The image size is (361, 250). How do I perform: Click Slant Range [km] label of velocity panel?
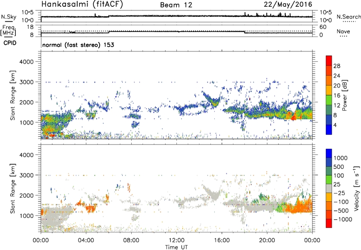[x=13, y=188]
